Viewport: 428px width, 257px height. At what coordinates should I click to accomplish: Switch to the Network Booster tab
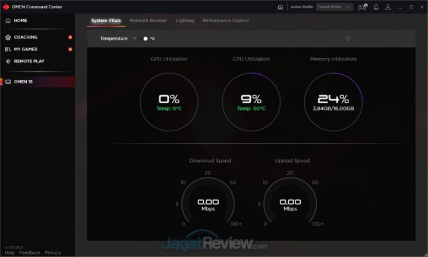coord(148,20)
